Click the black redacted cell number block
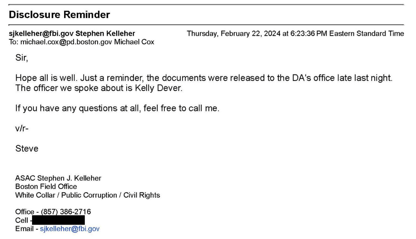This screenshot has width=416, height=239. pos(58,220)
